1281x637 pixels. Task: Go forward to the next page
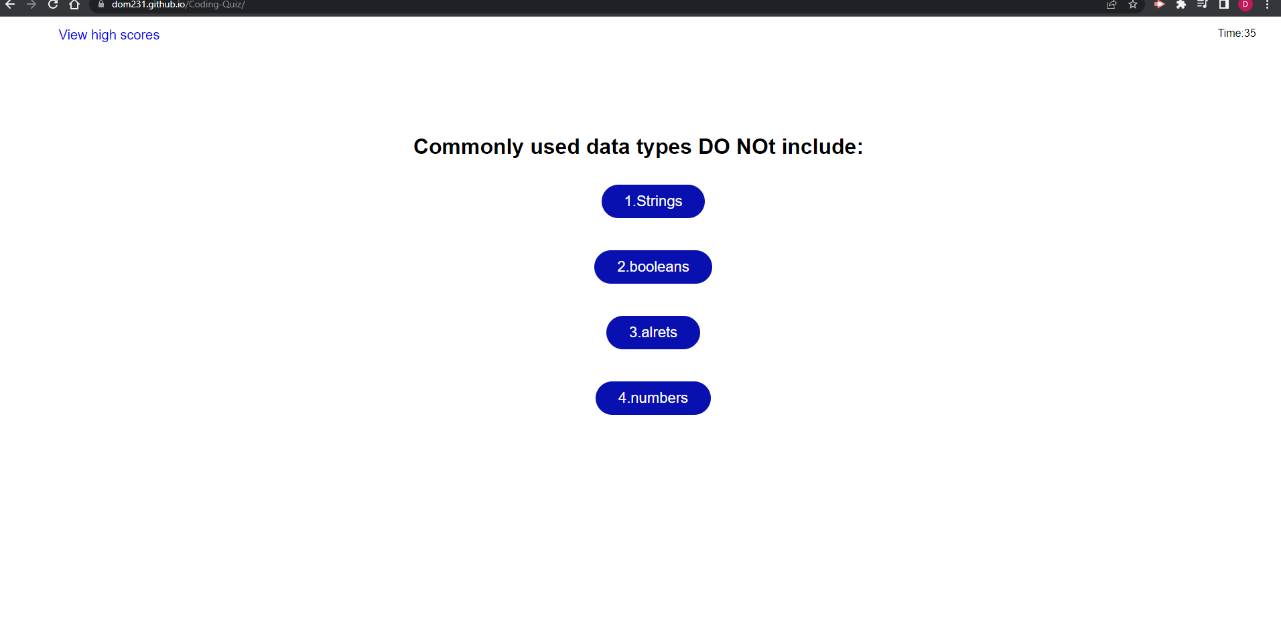point(31,5)
